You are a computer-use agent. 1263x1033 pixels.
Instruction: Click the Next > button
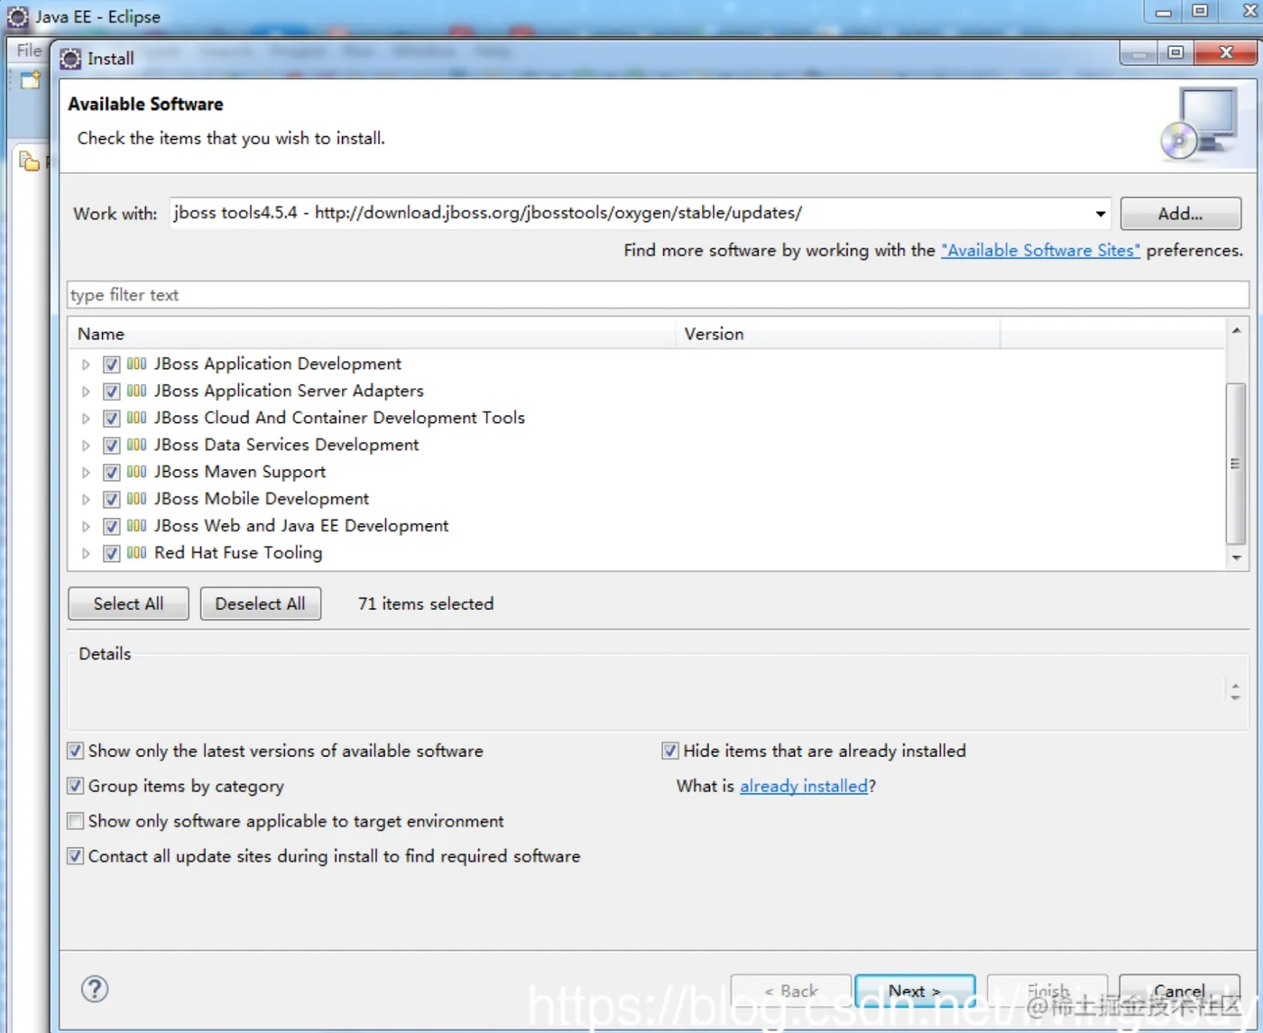point(915,991)
